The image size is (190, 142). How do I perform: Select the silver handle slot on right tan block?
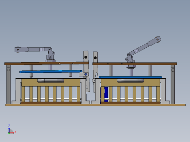pos(130,80)
